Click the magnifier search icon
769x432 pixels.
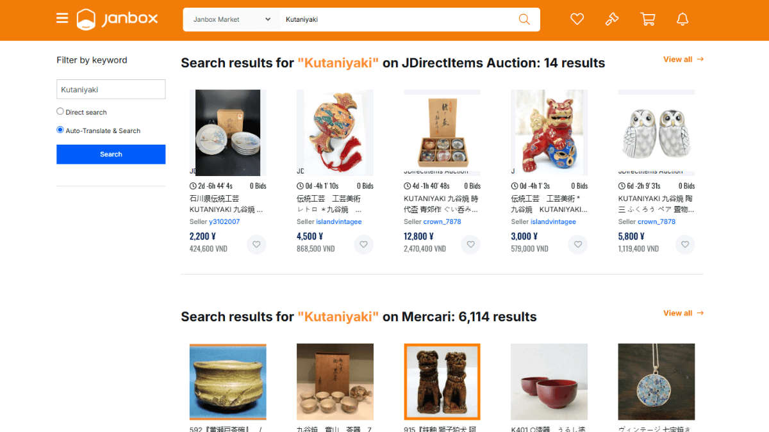coord(524,19)
